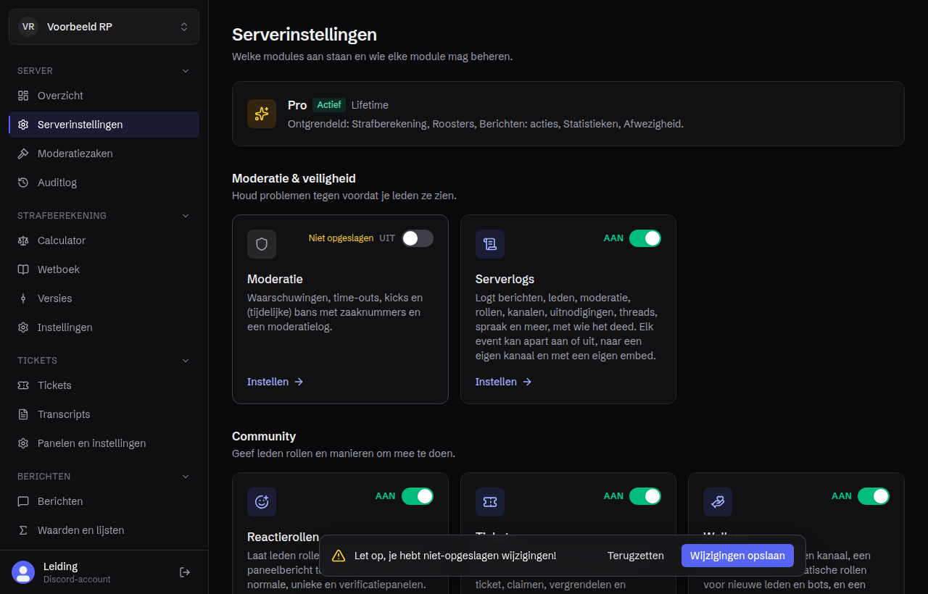Click the logout icon next to Leiding
Screen dimensions: 928x594
click(185, 572)
